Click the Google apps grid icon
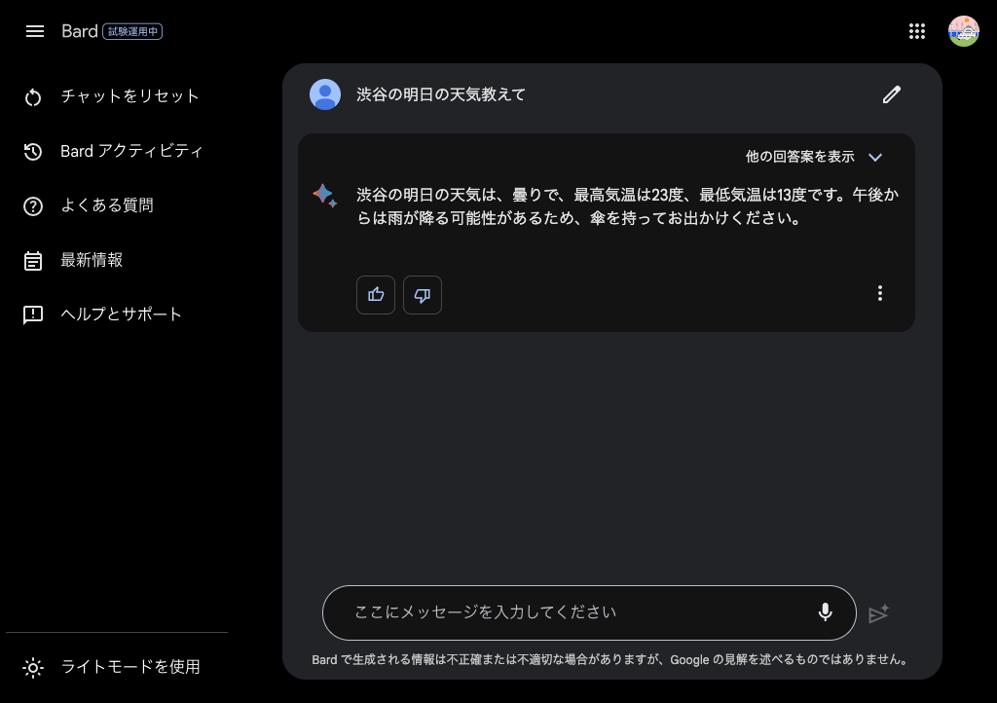This screenshot has height=703, width=997. pos(916,30)
